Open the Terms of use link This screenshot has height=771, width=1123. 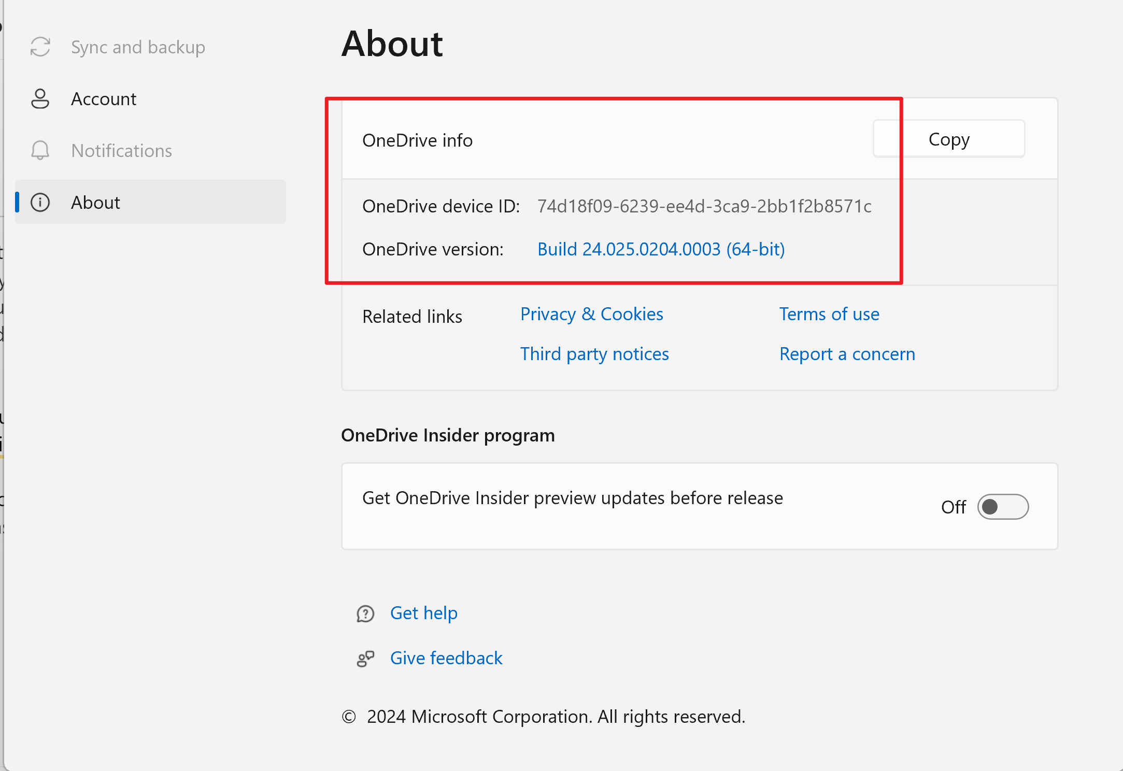click(829, 314)
